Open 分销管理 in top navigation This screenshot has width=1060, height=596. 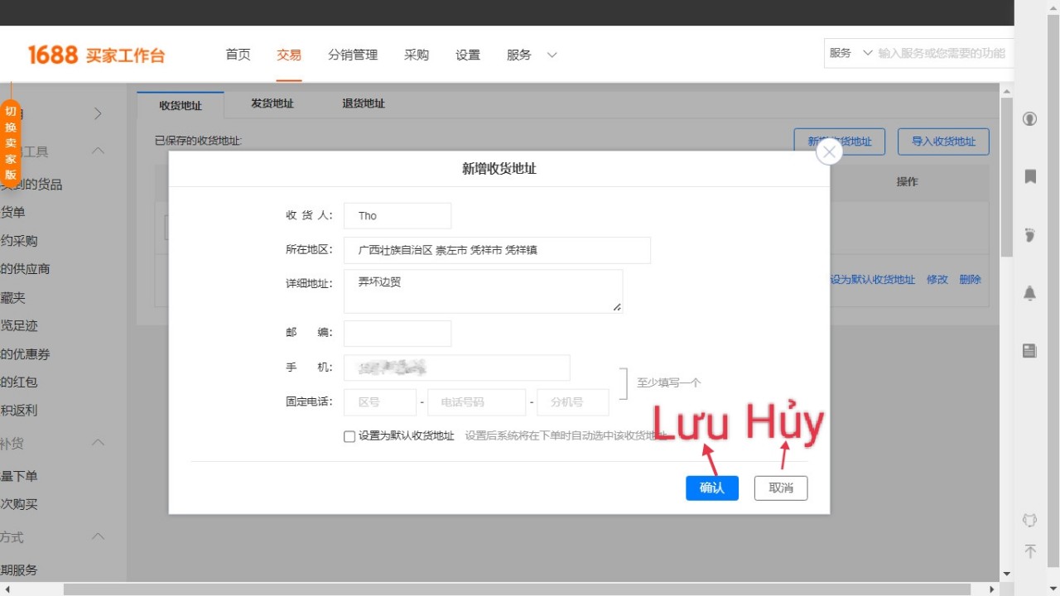(x=353, y=55)
